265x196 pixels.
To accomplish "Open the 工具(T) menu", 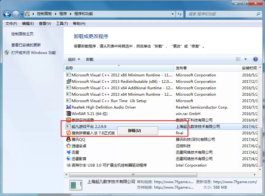I will pyautogui.click(x=62, y=24).
